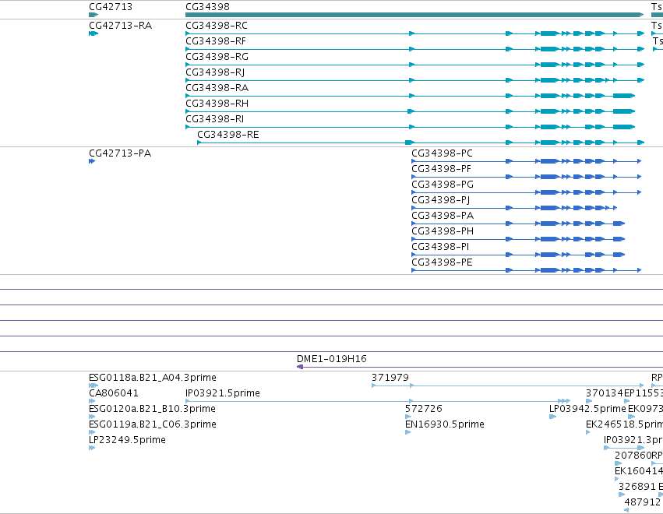Select EST ESG0120a.B21_B10.3prime
This screenshot has height=514, width=663.
[x=152, y=409]
